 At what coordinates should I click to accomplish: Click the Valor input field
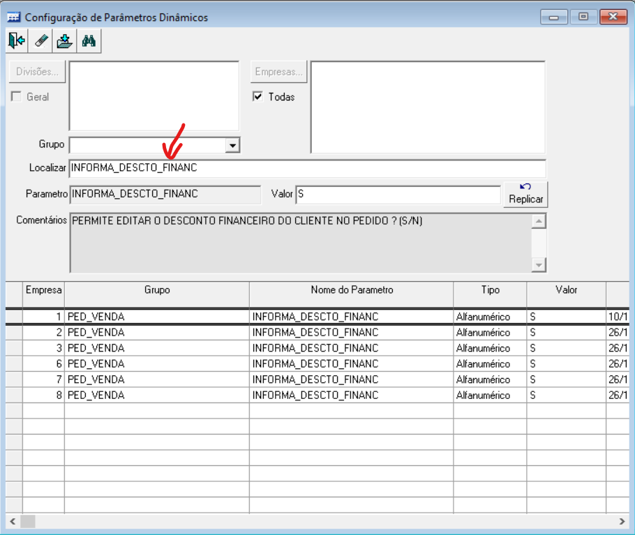click(398, 194)
